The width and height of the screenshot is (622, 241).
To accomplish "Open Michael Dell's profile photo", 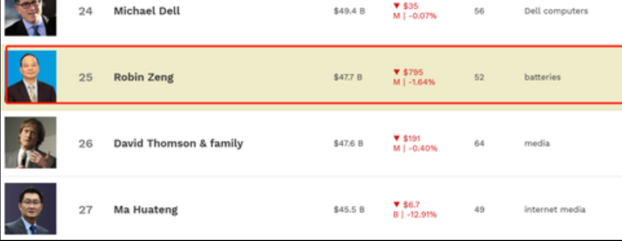I will point(31,18).
